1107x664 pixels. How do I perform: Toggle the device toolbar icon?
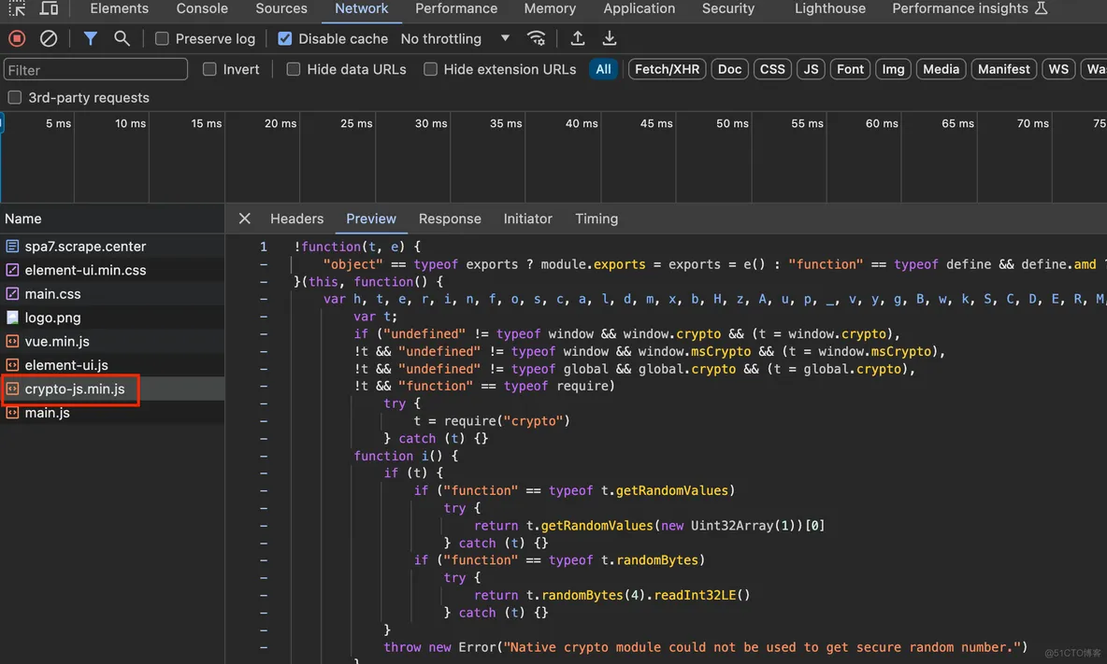(49, 8)
